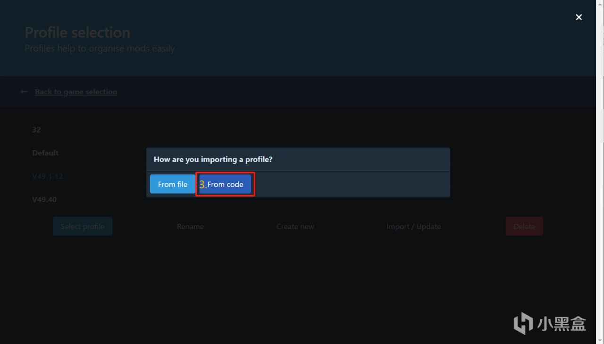Choose the From code import option
604x344 pixels.
(225, 184)
